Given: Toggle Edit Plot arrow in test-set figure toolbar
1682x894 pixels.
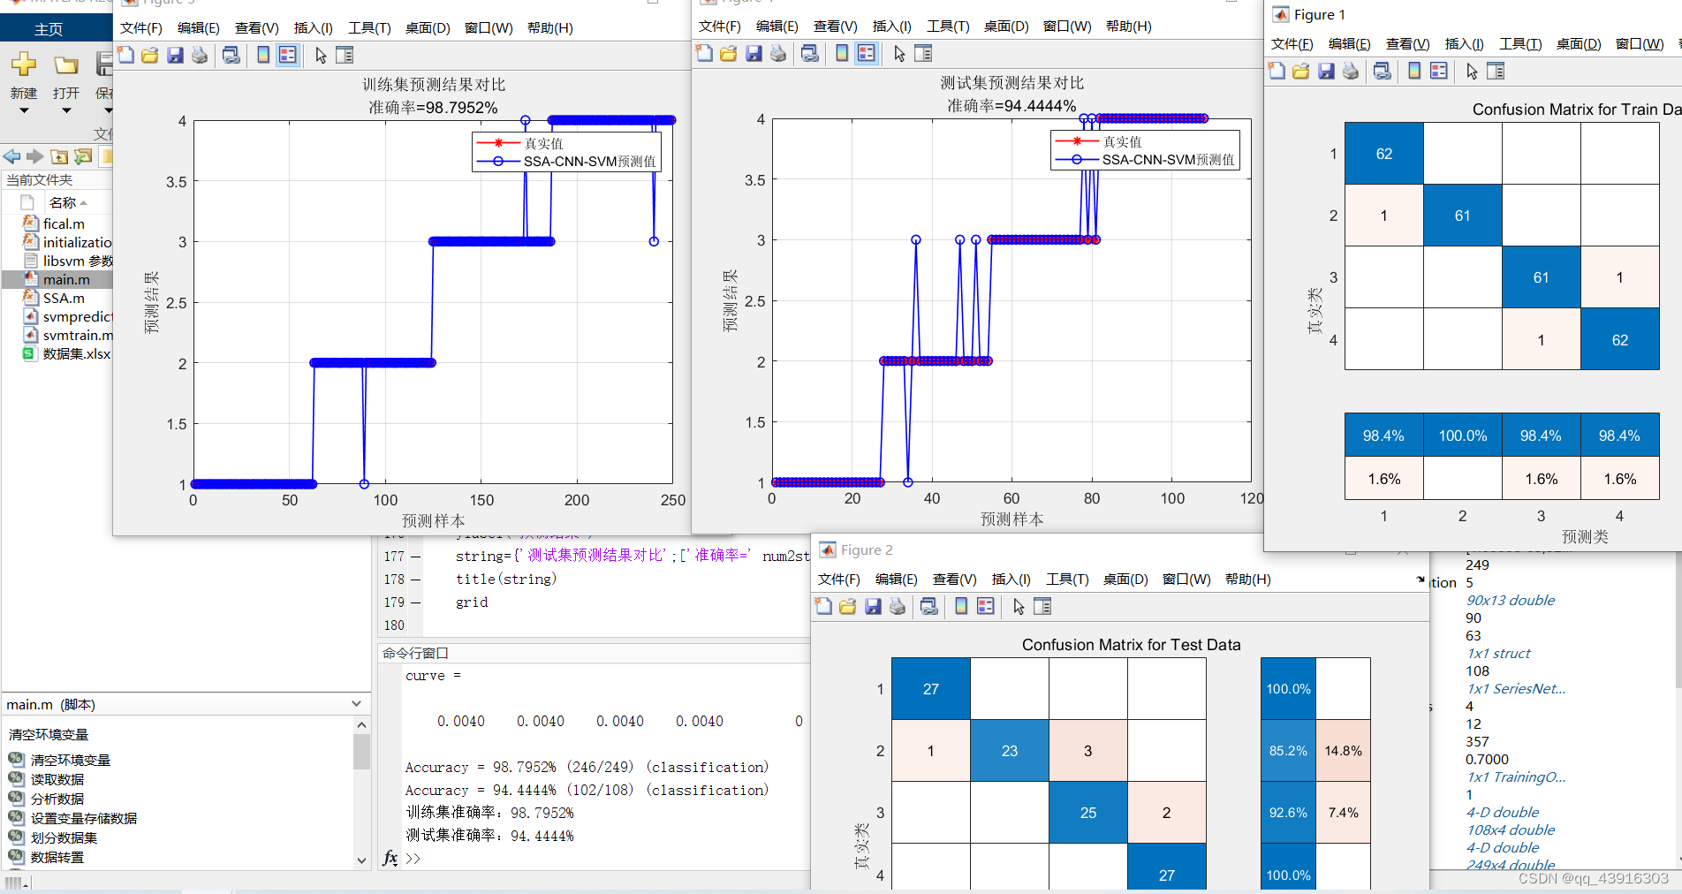Looking at the screenshot, I should [899, 53].
